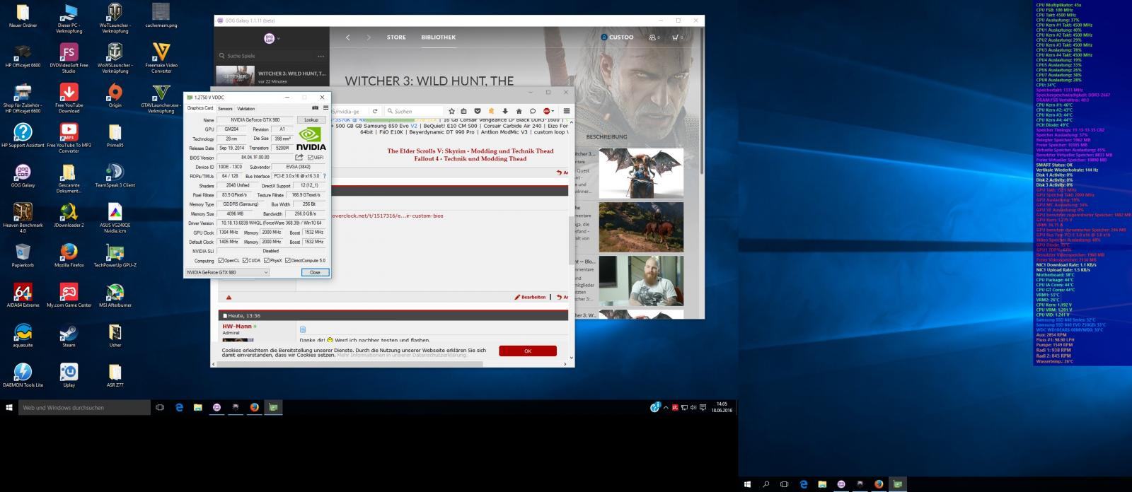
Task: Open Uplay desktop icon
Action: tap(69, 375)
